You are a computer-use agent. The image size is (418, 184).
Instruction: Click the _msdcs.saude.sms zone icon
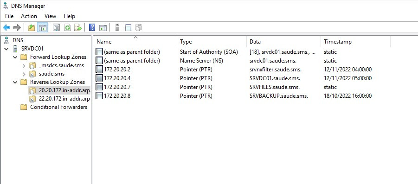point(32,65)
